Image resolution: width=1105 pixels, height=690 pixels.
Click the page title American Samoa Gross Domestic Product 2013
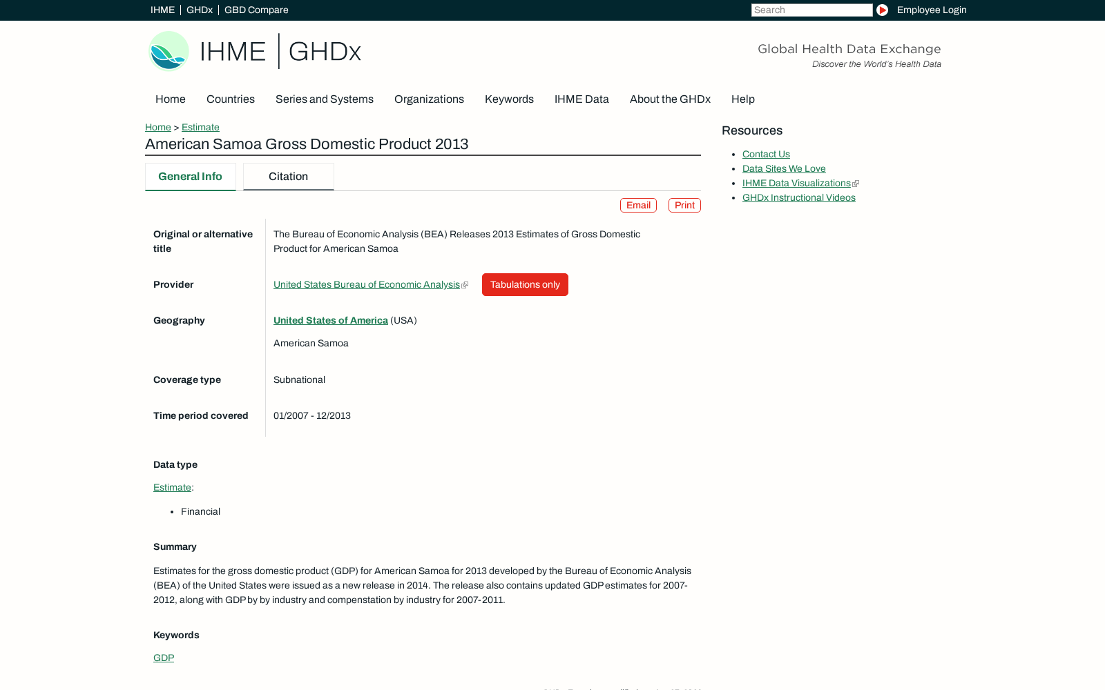click(x=307, y=144)
